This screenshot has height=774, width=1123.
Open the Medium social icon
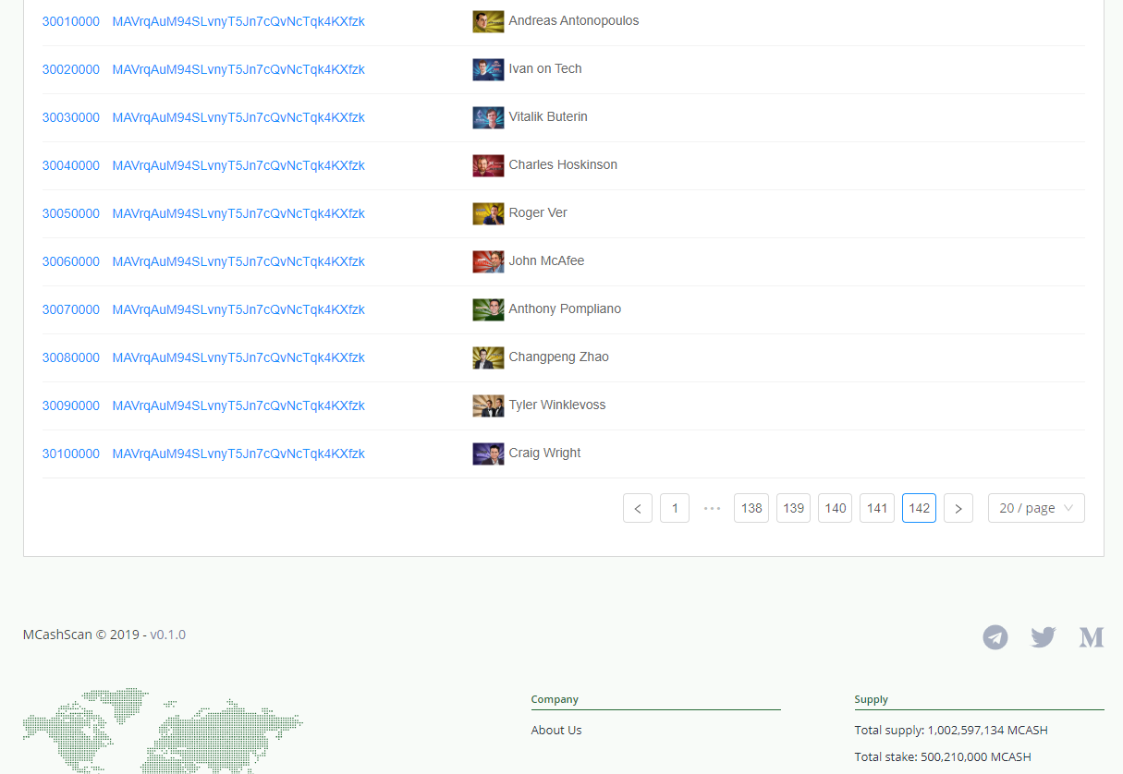pos(1092,637)
